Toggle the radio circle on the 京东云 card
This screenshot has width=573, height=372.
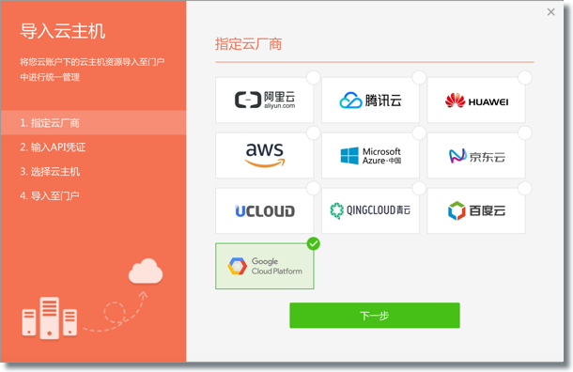point(525,133)
